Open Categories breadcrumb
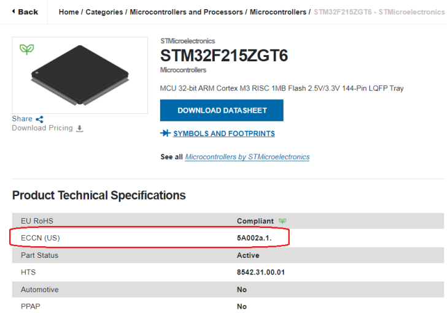 [104, 12]
